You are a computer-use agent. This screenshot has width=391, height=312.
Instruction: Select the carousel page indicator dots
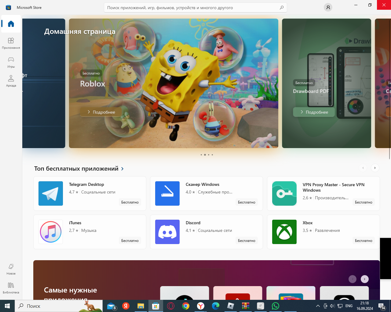pyautogui.click(x=207, y=155)
